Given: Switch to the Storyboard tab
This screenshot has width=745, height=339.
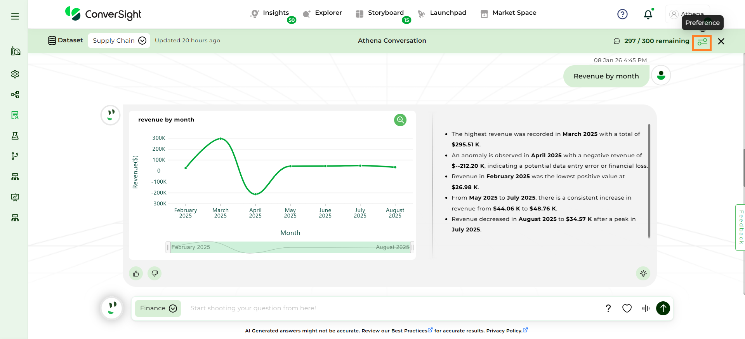Looking at the screenshot, I should (x=385, y=13).
